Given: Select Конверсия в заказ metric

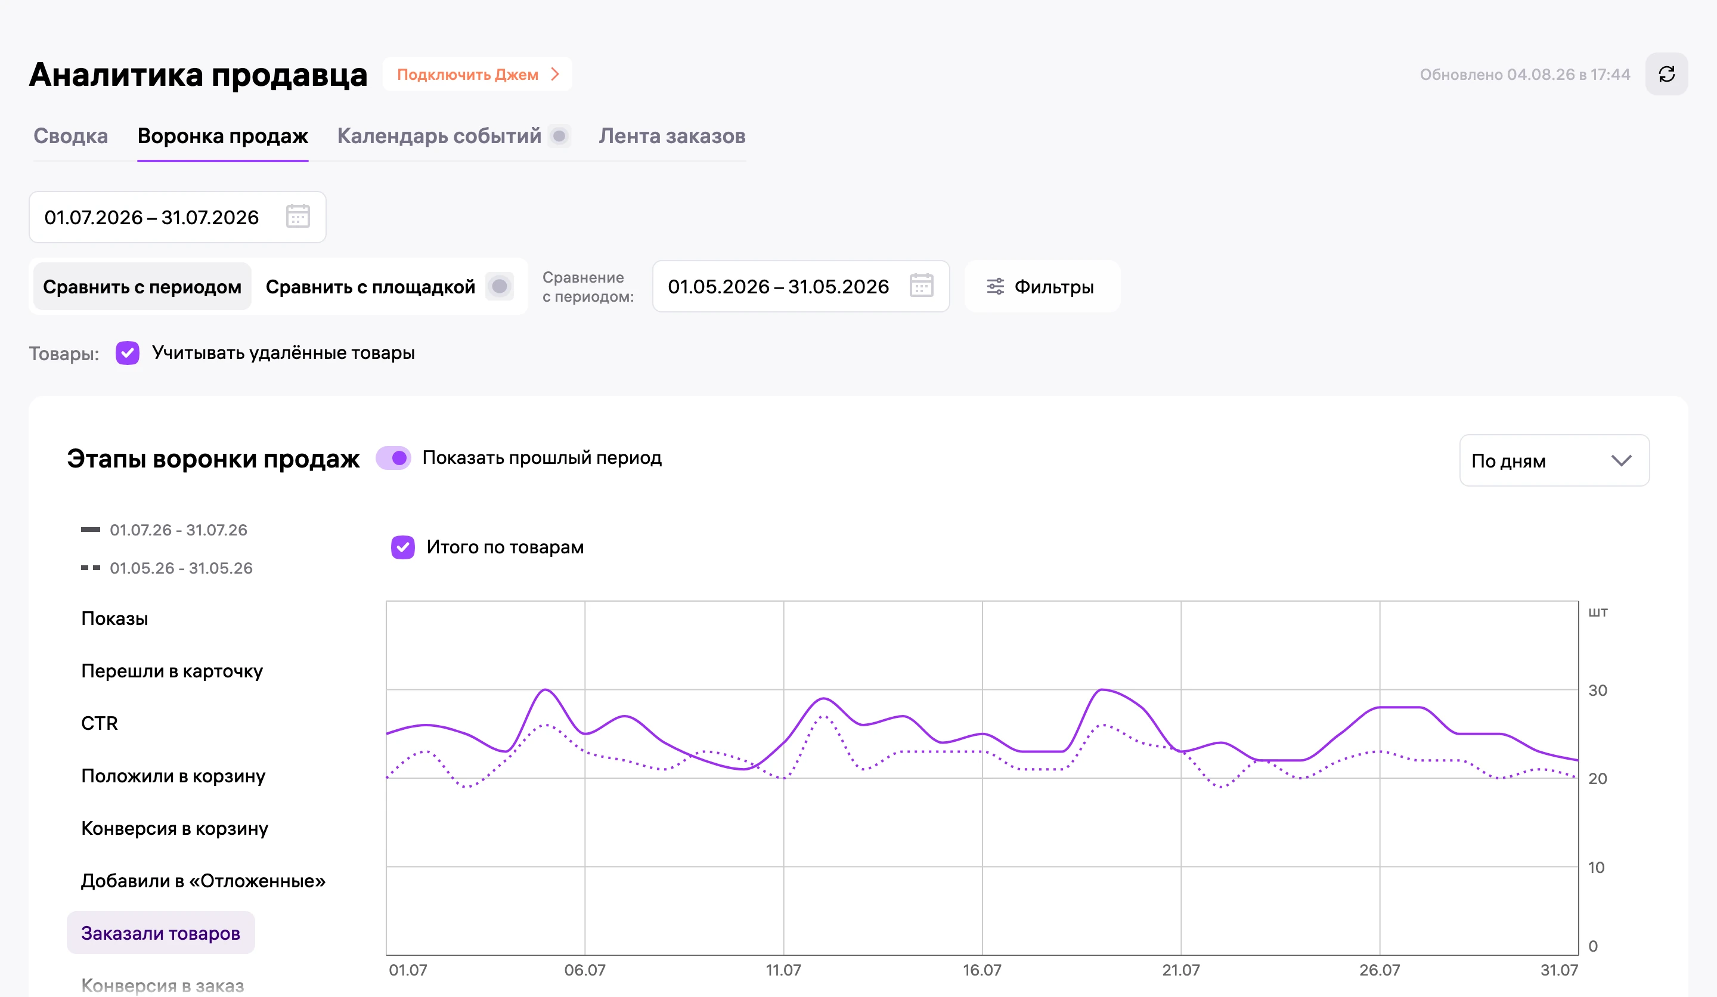Looking at the screenshot, I should pos(162,986).
